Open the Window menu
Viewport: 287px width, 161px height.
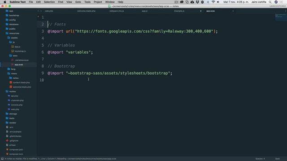[x=110, y=2]
